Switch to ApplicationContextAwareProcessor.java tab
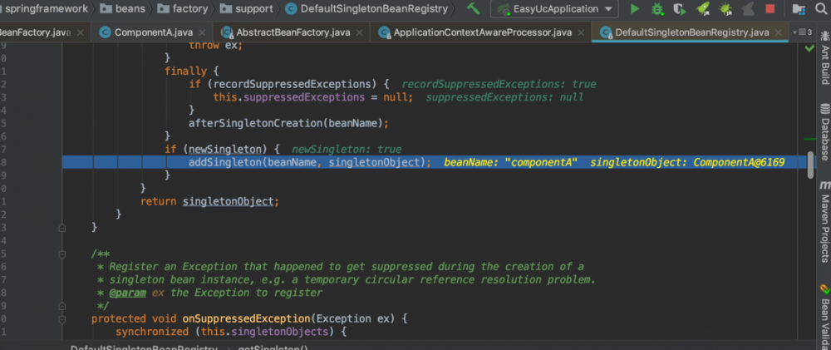Viewport: 831px width, 350px height. tap(482, 32)
